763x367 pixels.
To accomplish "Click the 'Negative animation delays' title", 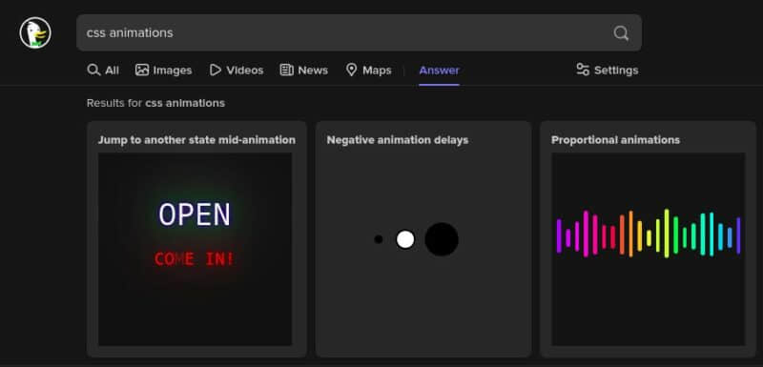I will 398,140.
